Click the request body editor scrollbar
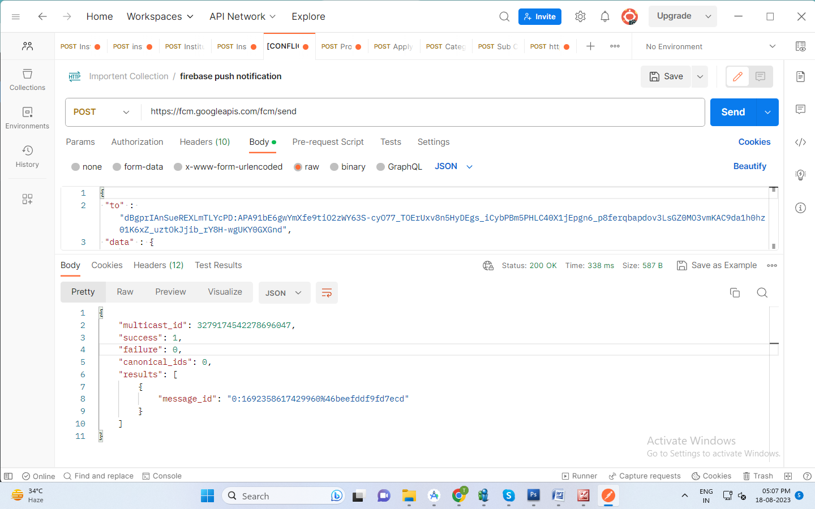 774,218
